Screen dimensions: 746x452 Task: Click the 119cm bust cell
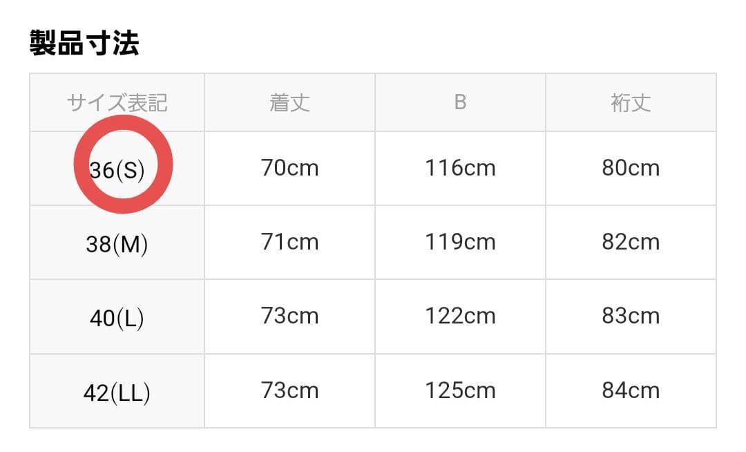pos(460,242)
